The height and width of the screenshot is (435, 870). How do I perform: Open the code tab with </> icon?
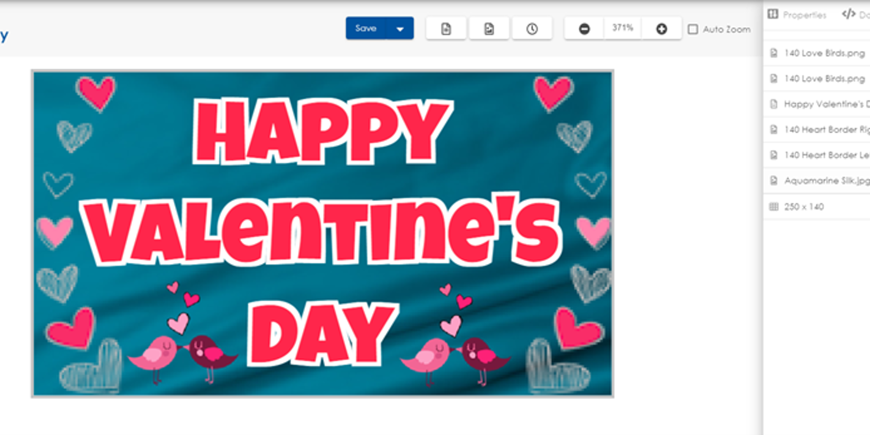tap(854, 15)
